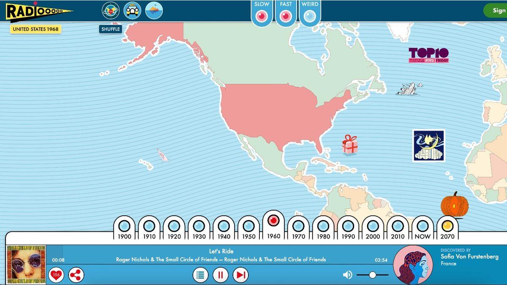Screen dimensions: 507x285
Task: Share the current track
Action: (x=76, y=275)
